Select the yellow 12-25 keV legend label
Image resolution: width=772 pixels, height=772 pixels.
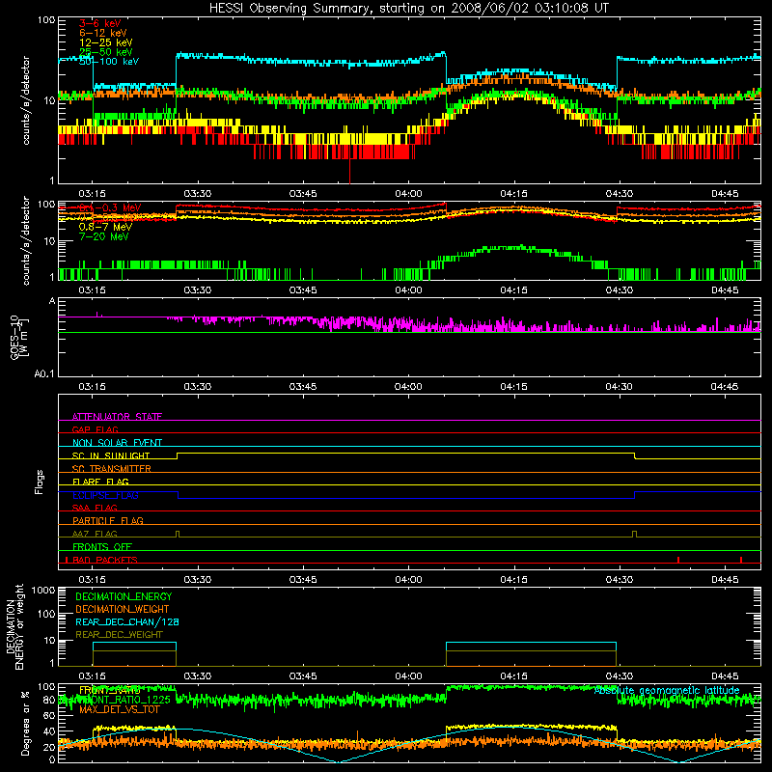pyautogui.click(x=106, y=42)
